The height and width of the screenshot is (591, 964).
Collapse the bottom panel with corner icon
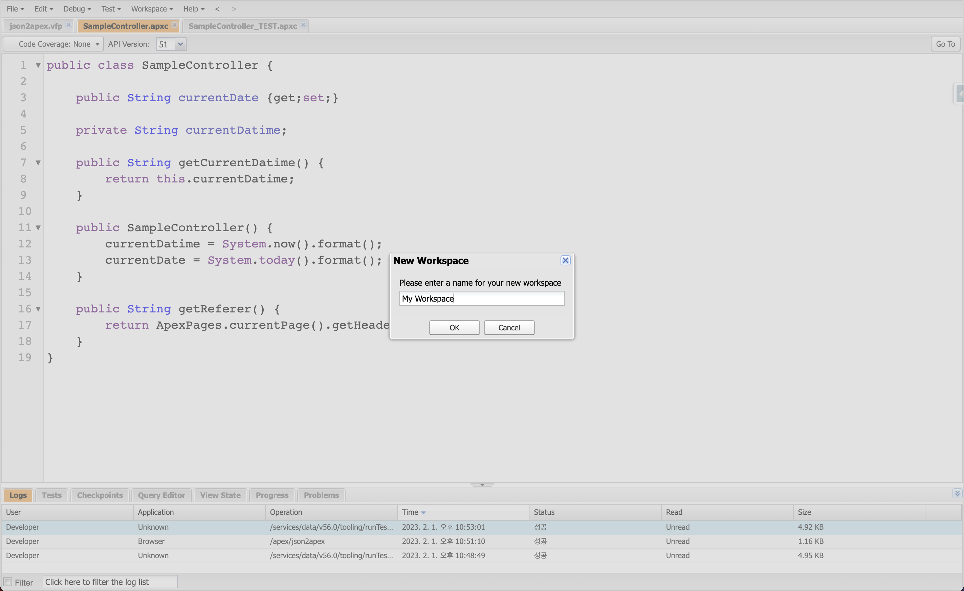click(957, 493)
